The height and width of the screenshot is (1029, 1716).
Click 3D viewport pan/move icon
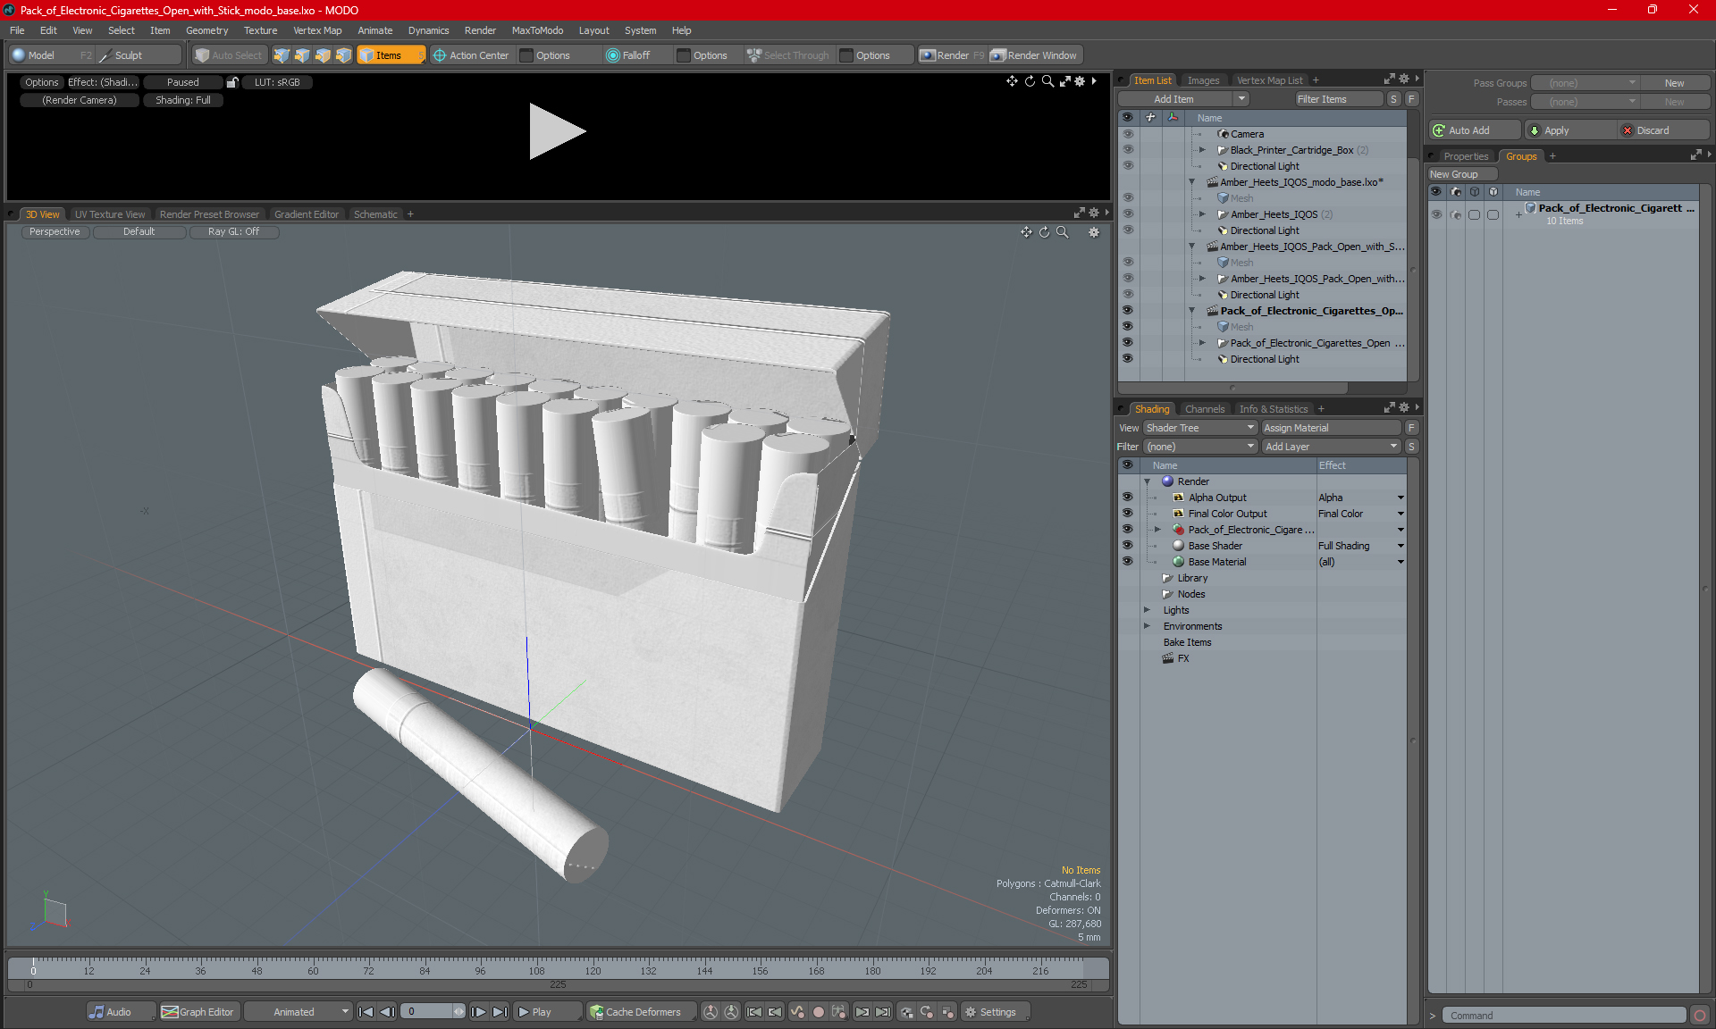(x=1026, y=232)
